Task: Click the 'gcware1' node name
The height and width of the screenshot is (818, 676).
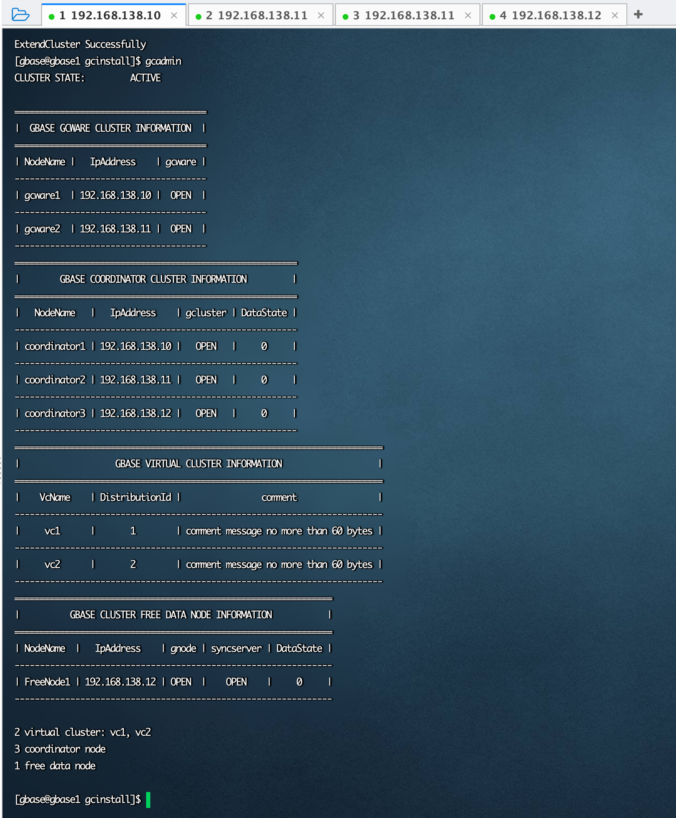Action: [x=42, y=195]
